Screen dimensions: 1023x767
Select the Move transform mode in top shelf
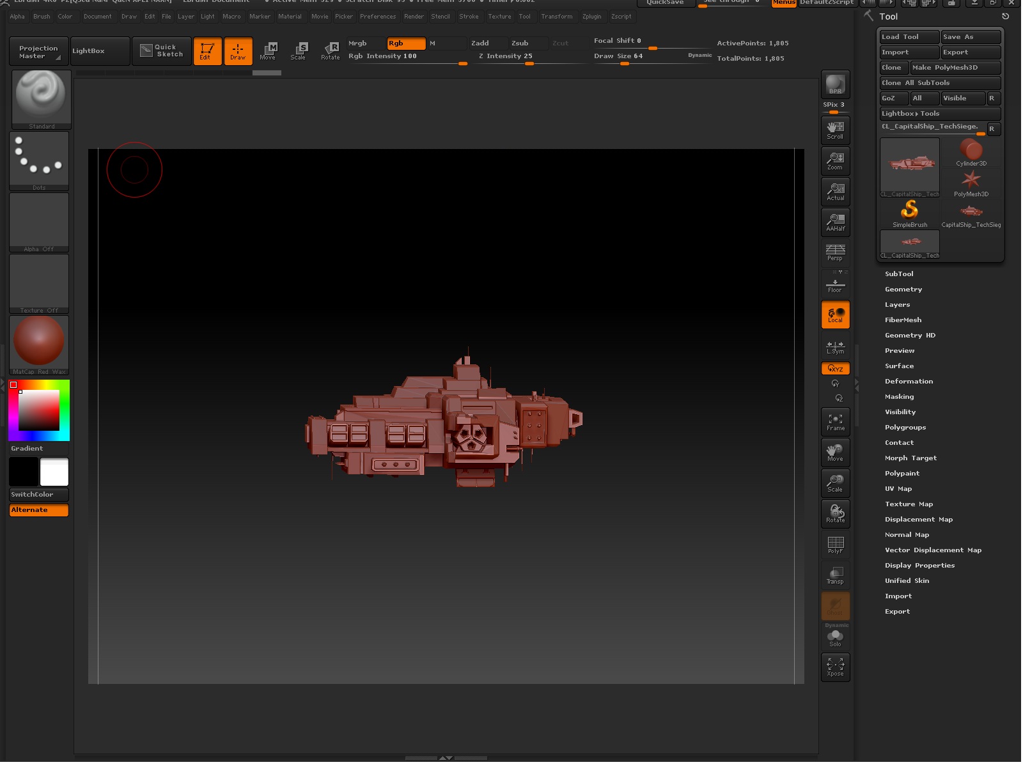(x=268, y=51)
